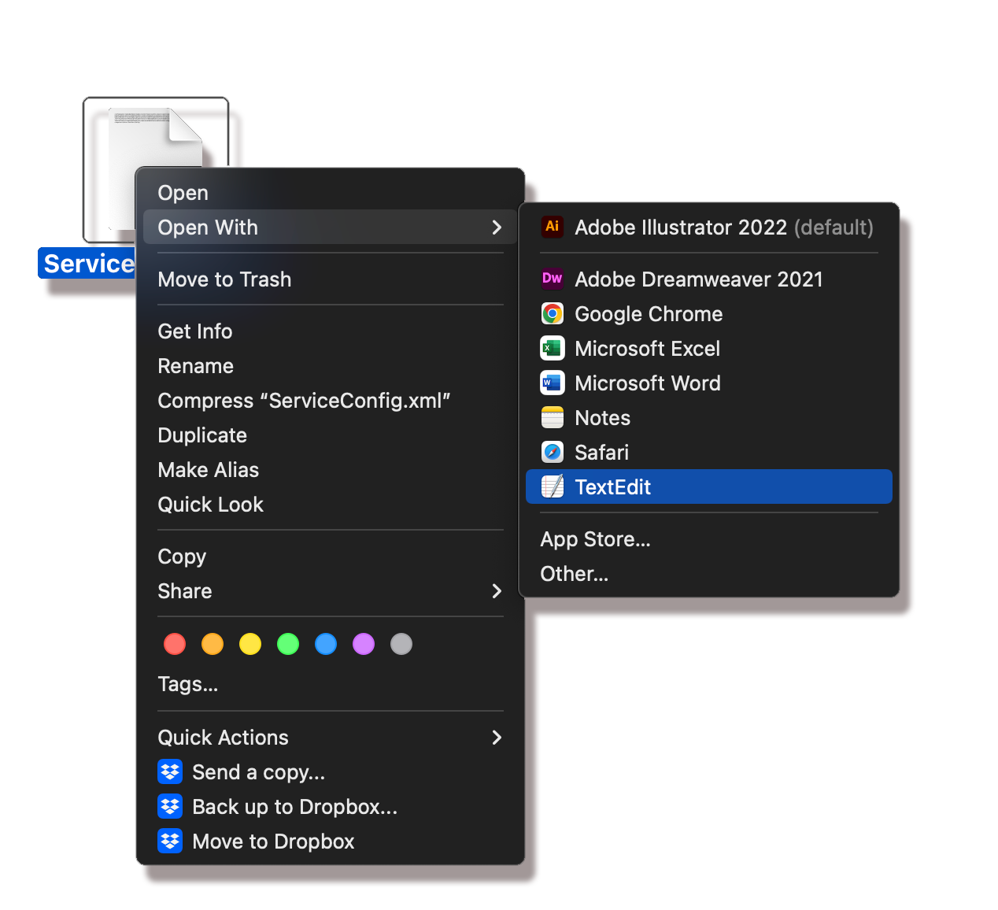Choose Other… in the Open With submenu
Viewport: 998px width, 910px height.
point(709,574)
